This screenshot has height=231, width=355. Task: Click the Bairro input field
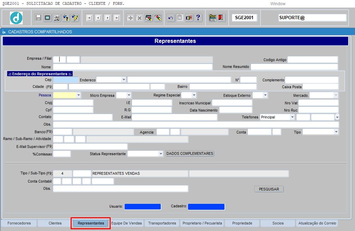(x=223, y=86)
